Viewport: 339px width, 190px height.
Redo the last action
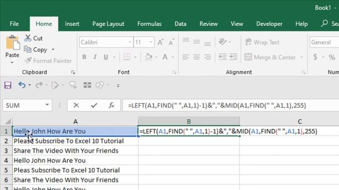point(39,85)
